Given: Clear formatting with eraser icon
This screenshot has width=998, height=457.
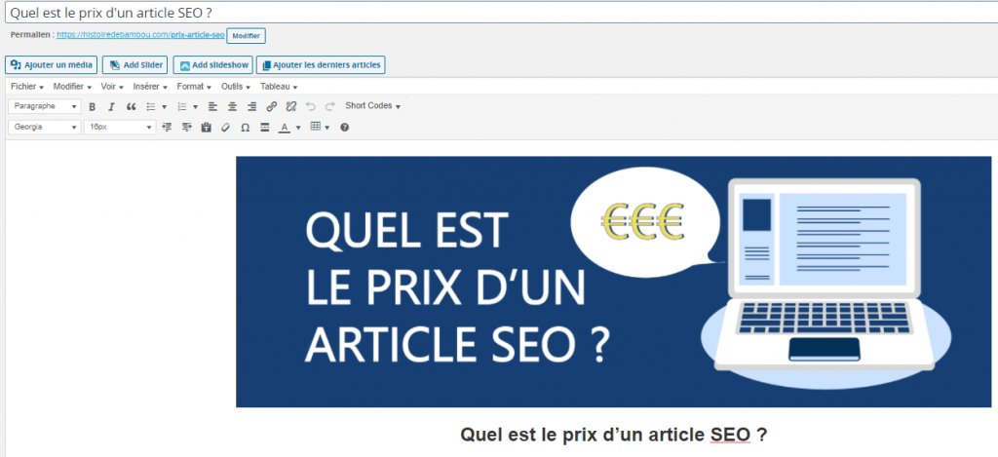Looking at the screenshot, I should (225, 128).
